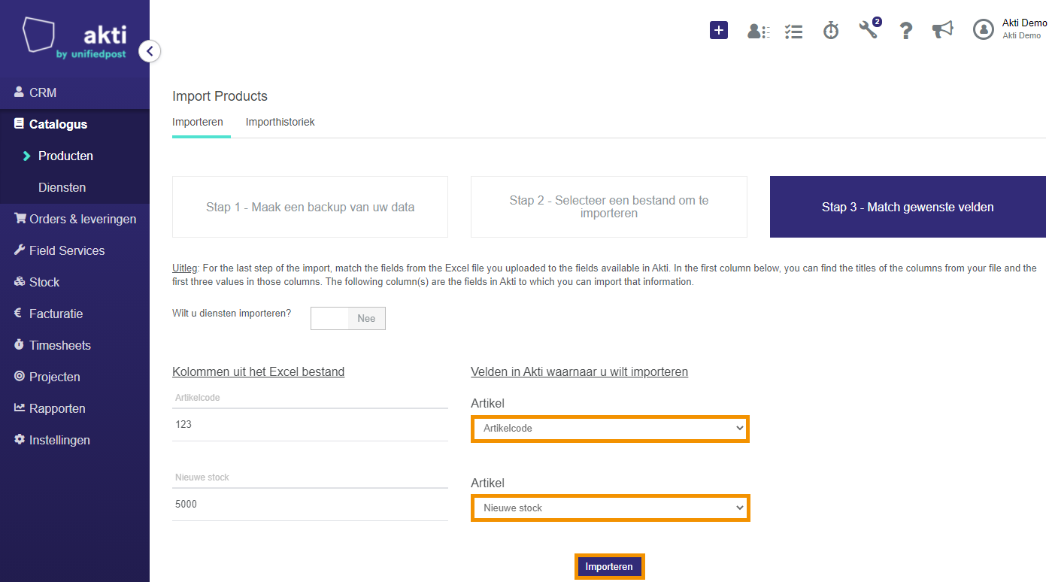This screenshot has width=1052, height=582.
Task: Switch to the Importhistoriek tab
Action: (x=280, y=122)
